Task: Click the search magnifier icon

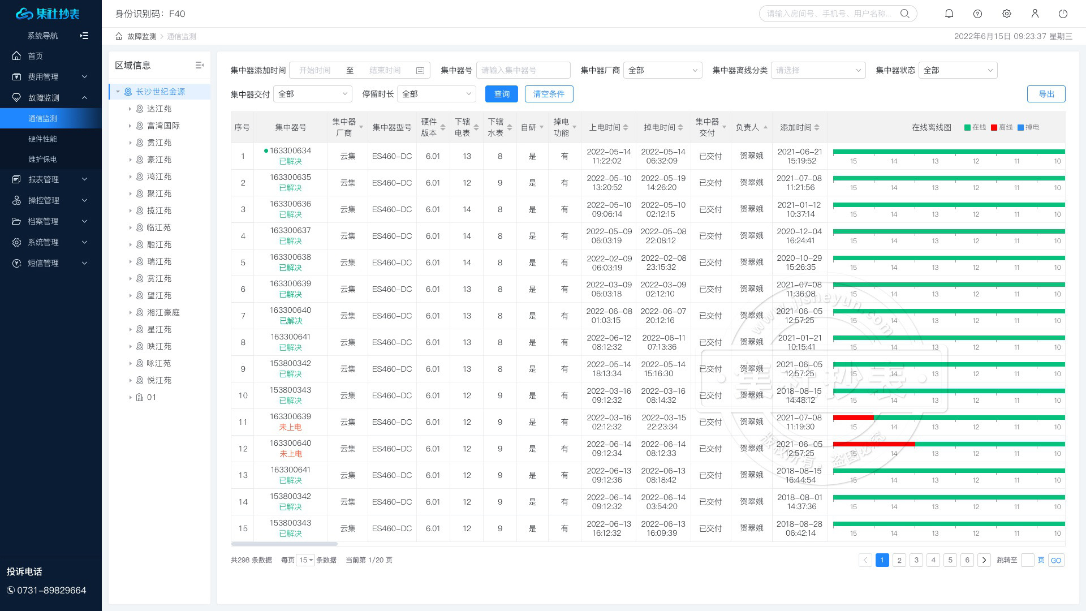Action: (905, 14)
